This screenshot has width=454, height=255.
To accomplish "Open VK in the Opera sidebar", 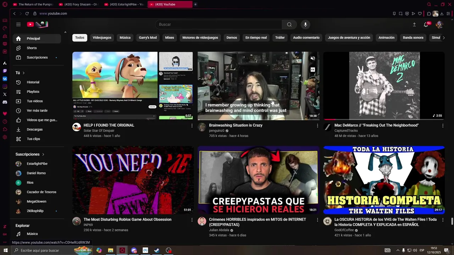I will coord(5,79).
